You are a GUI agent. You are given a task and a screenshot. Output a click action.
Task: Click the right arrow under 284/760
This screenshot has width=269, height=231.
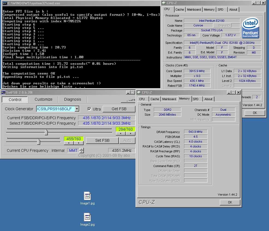pyautogui.click(x=131, y=134)
